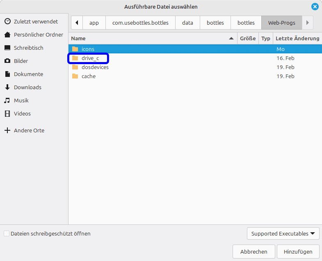Image resolution: width=322 pixels, height=261 pixels.
Task: Sort by Letzte Änderung column
Action: [297, 38]
